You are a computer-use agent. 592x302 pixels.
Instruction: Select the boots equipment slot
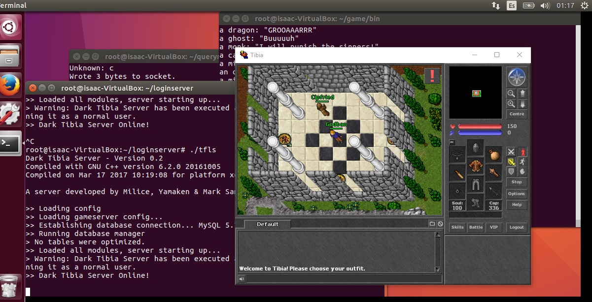(x=475, y=202)
